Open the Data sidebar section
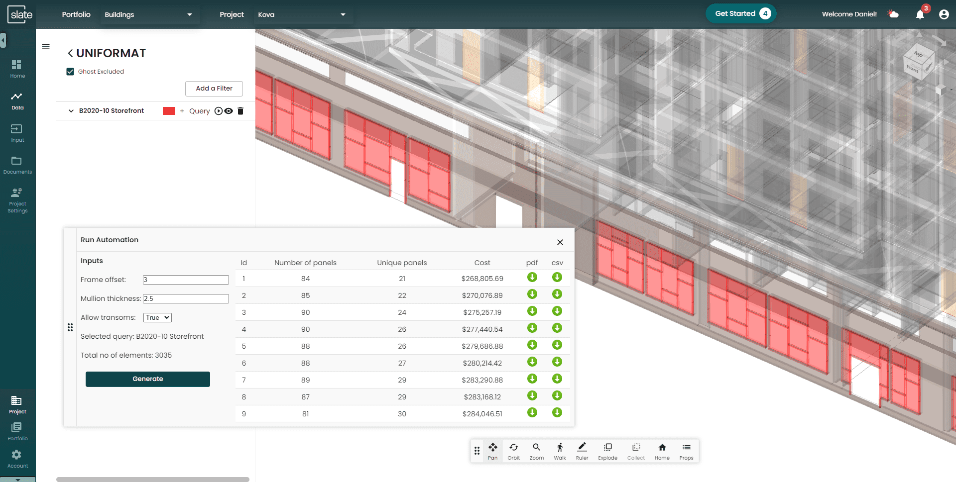This screenshot has height=482, width=956. (17, 101)
